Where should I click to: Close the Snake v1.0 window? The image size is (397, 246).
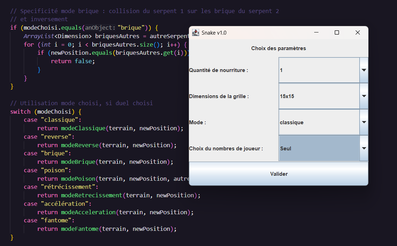pos(358,33)
